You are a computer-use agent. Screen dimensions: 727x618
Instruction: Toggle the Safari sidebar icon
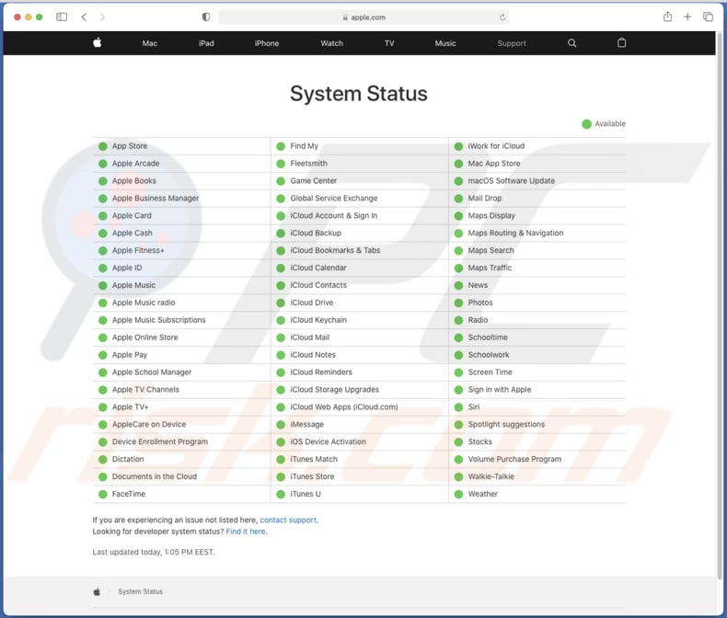[x=62, y=17]
